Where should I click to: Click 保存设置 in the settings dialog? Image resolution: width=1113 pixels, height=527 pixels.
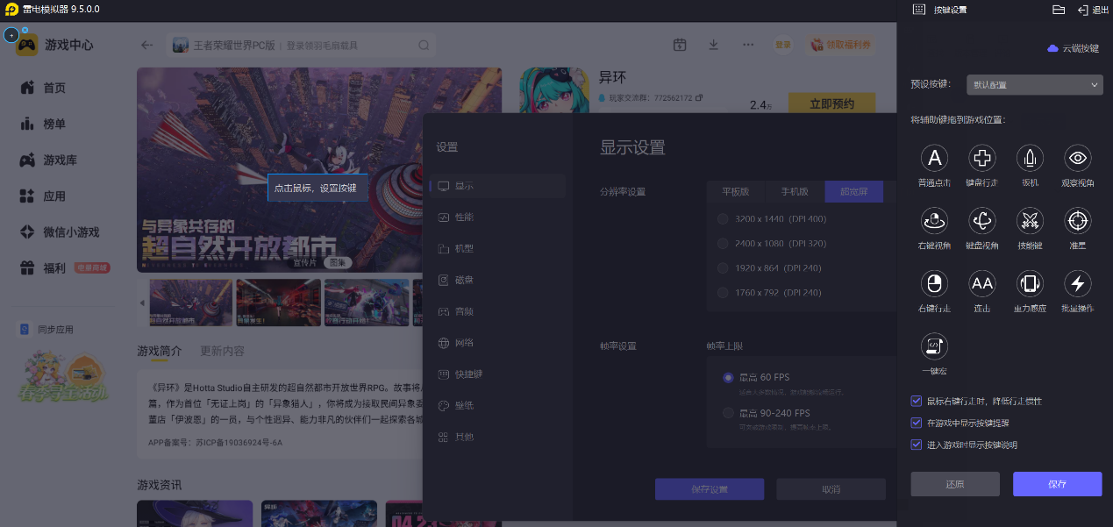point(710,489)
